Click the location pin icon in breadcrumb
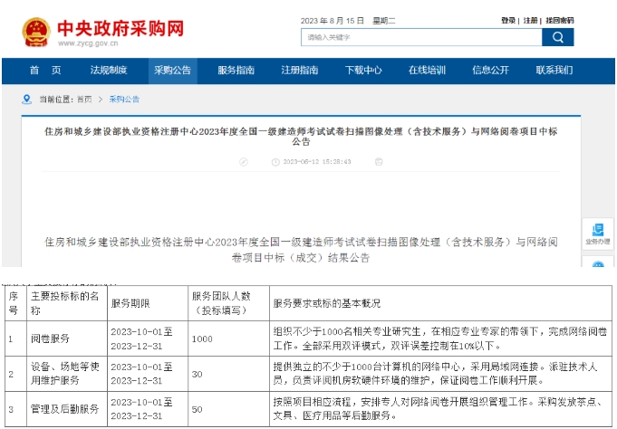This screenshot has height=429, width=617. click(26, 100)
